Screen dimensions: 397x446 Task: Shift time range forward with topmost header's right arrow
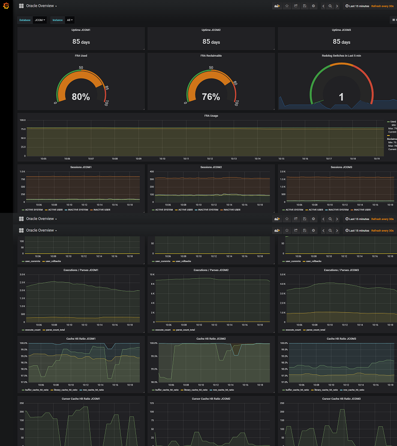tap(337, 6)
